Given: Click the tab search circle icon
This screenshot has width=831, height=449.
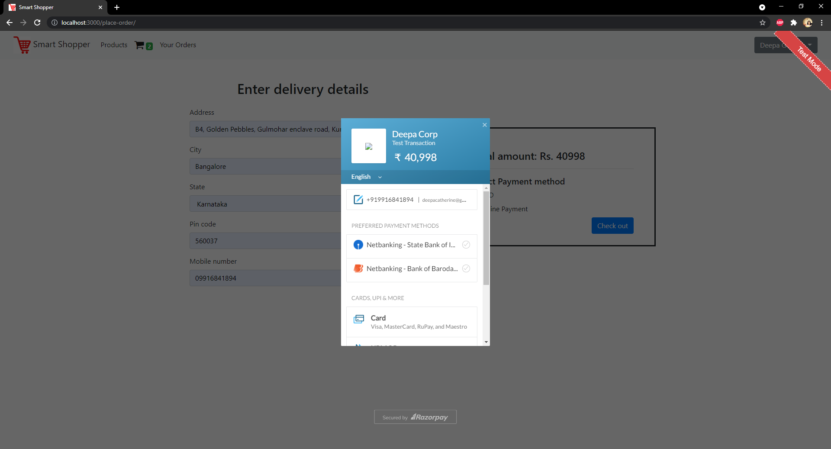Looking at the screenshot, I should pyautogui.click(x=762, y=7).
